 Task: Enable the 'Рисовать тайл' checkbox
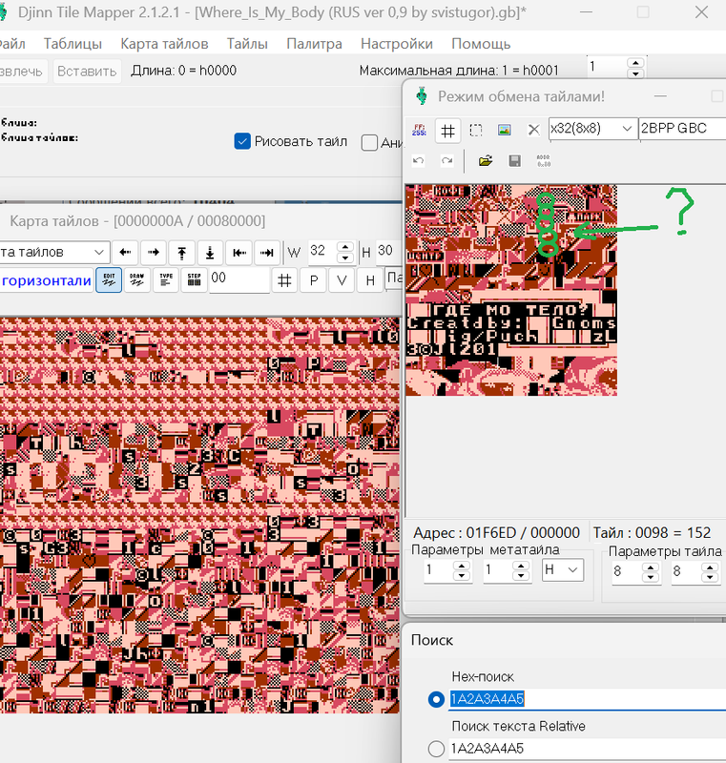click(x=242, y=141)
